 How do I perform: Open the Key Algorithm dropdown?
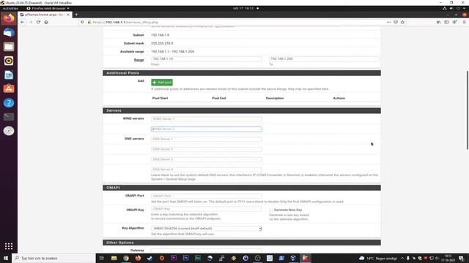coord(207,229)
